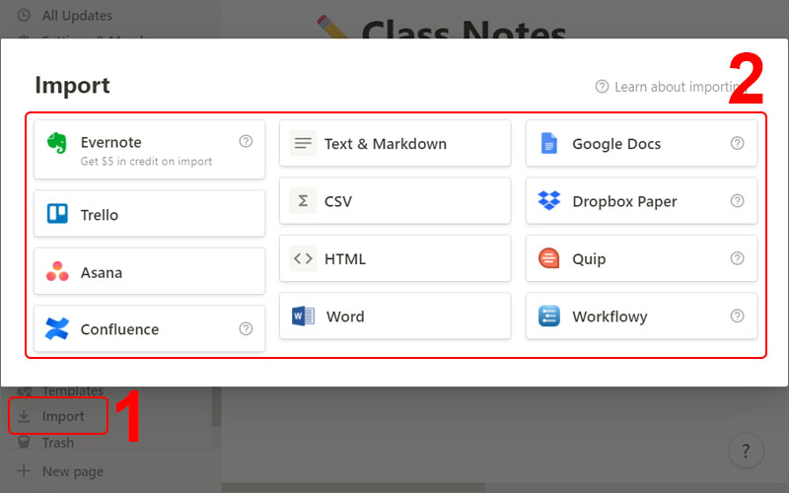
Task: Open help for Google Docs import
Action: point(737,143)
